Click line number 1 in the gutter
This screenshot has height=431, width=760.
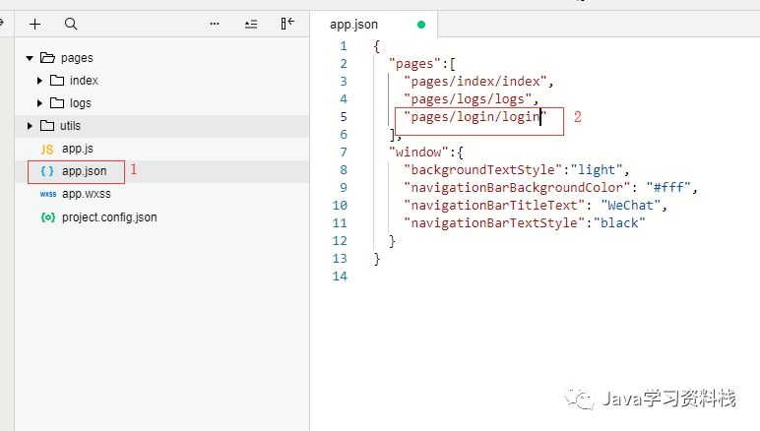[x=344, y=46]
